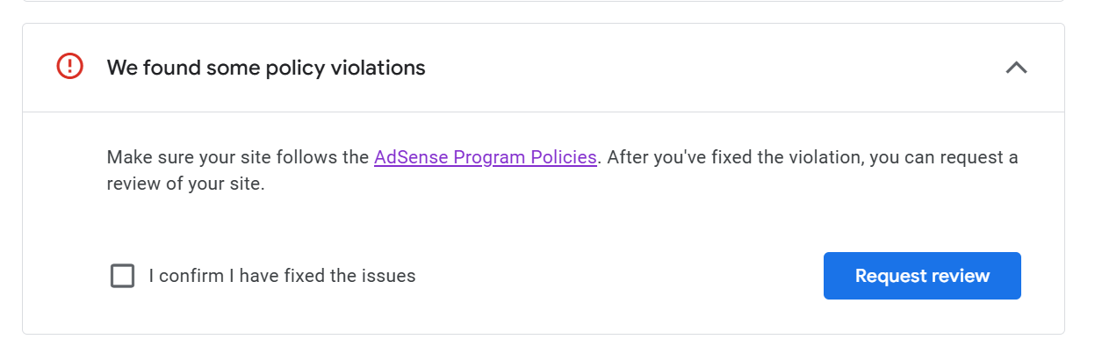Tick the confirm issues fixed checkbox

[x=123, y=276]
